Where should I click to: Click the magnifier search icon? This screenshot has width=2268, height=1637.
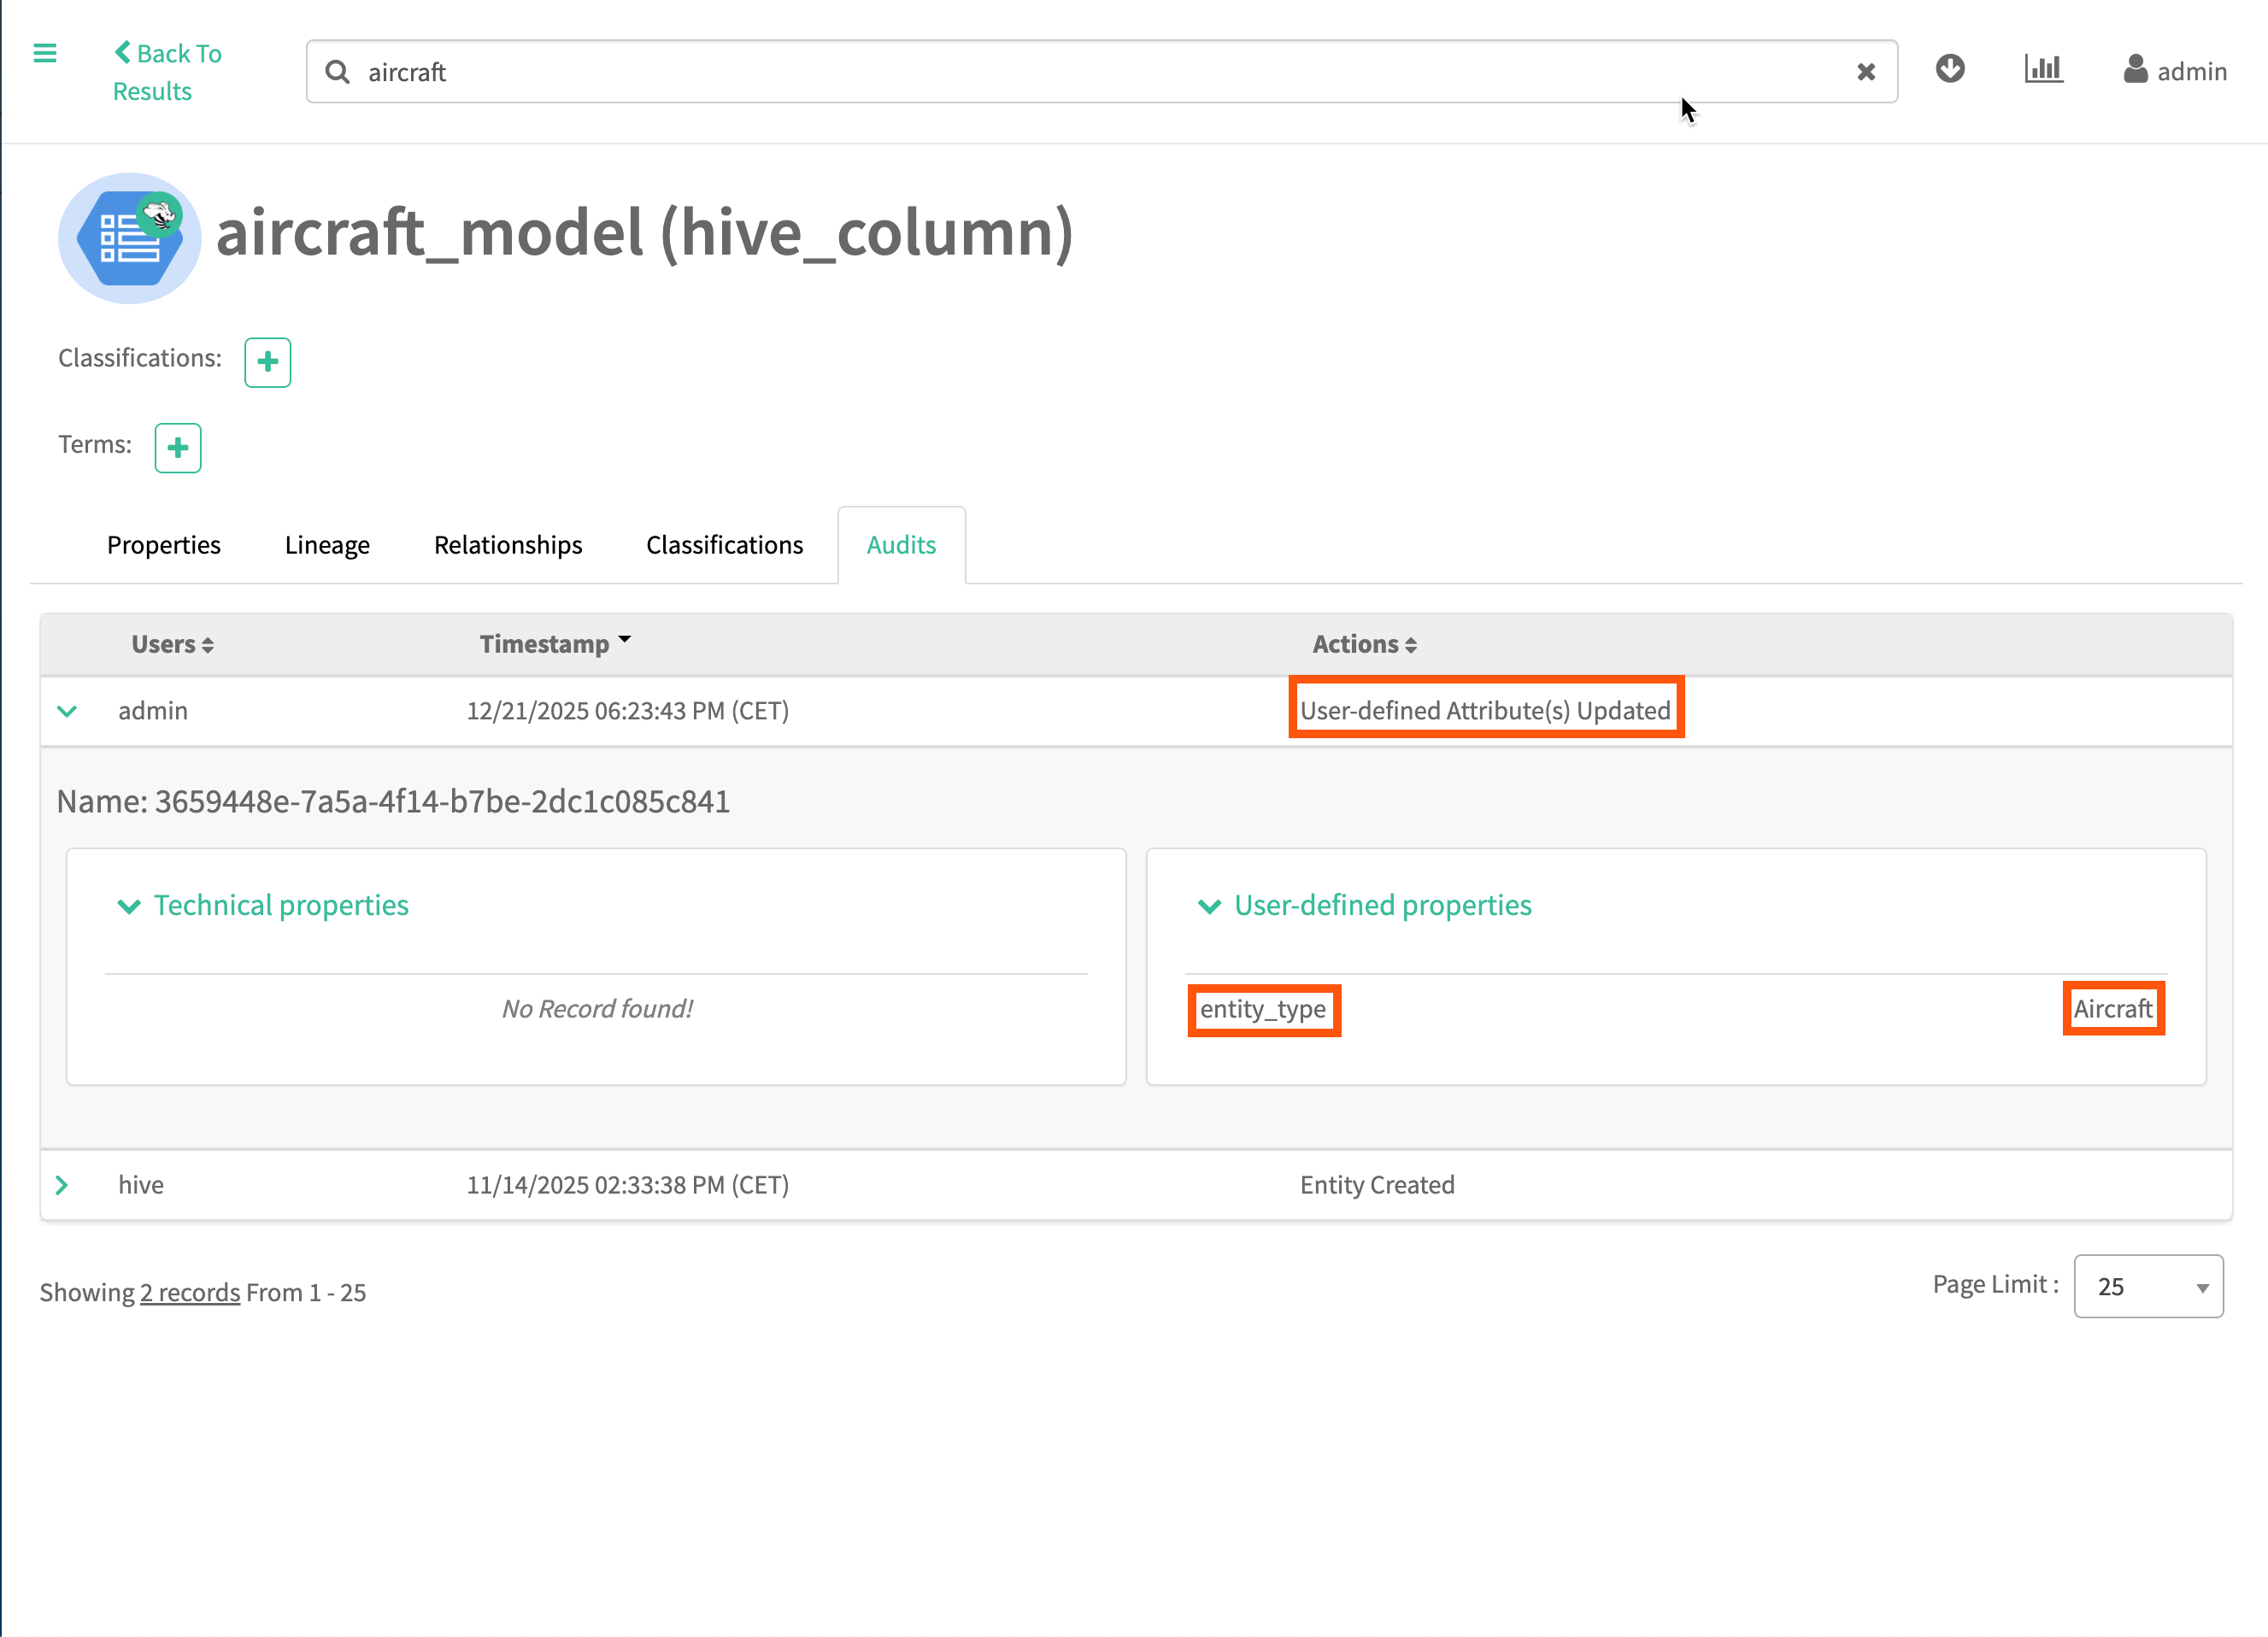tap(338, 72)
